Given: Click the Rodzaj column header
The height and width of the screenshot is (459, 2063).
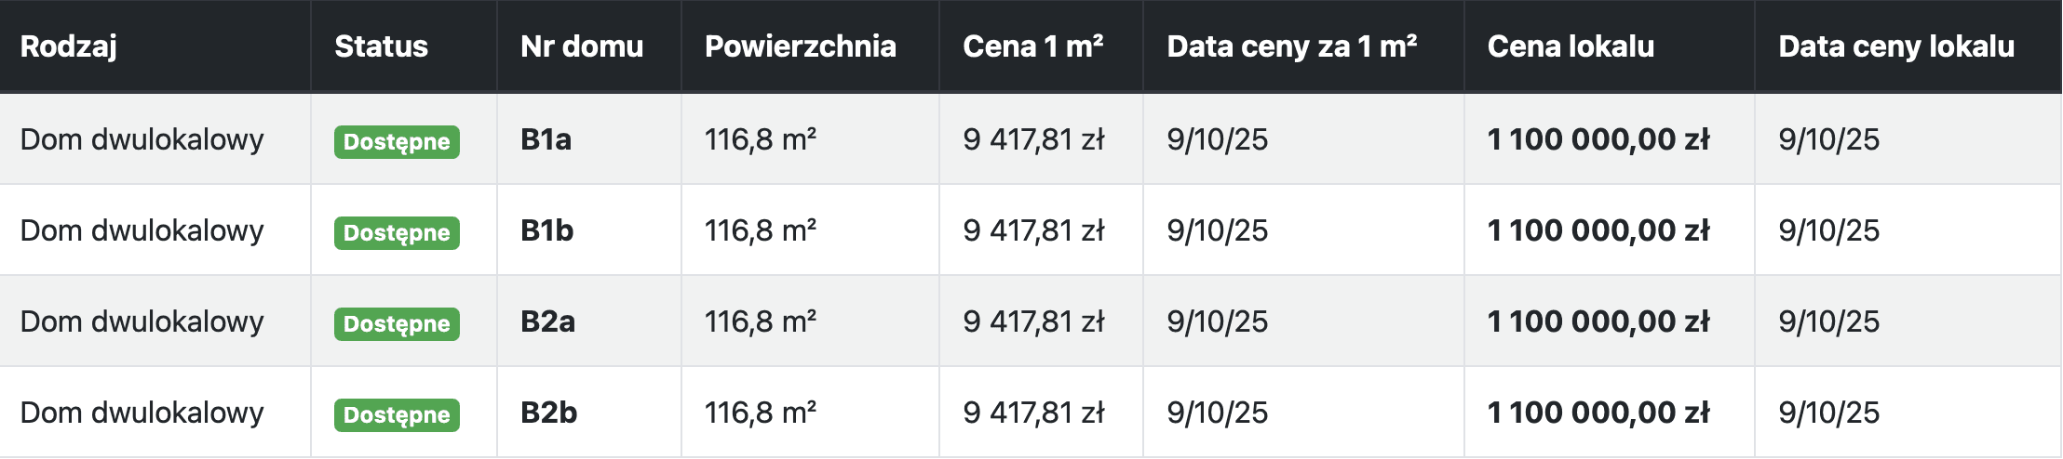Looking at the screenshot, I should coord(68,46).
